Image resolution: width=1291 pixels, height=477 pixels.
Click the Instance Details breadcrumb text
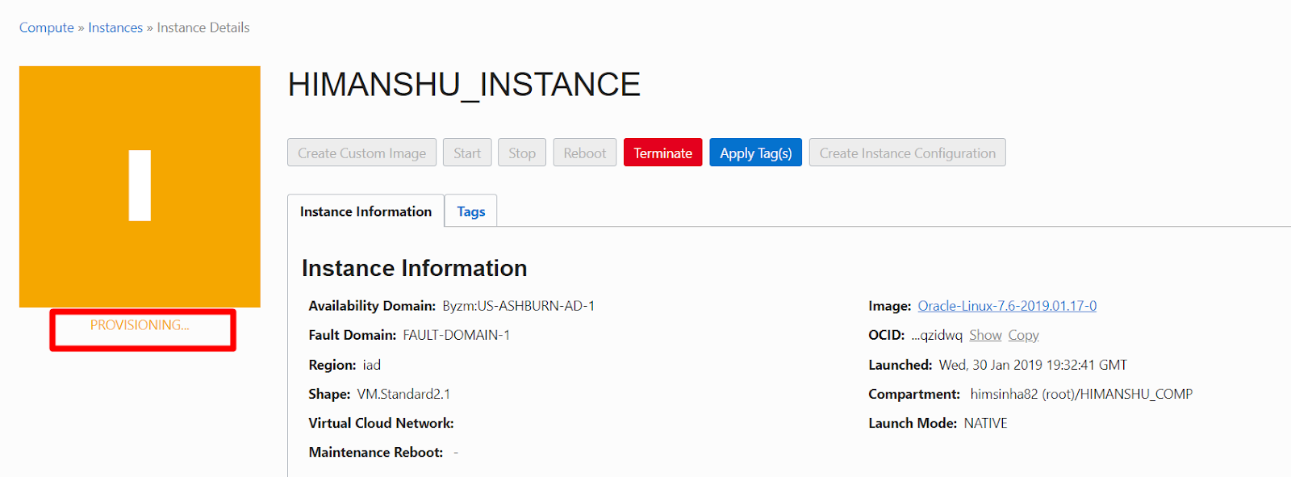203,27
